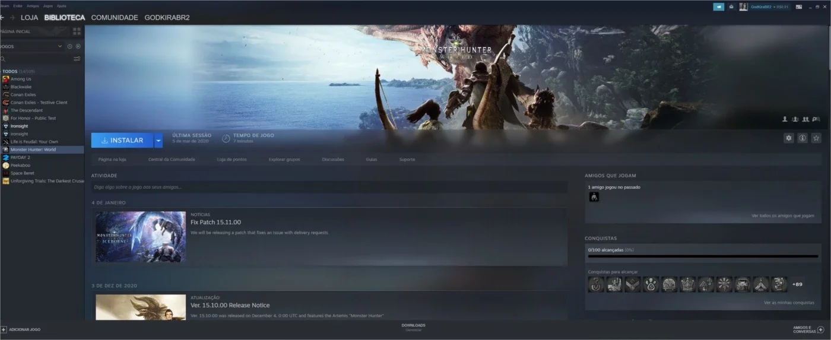
Task: Open the Downloads bar at bottom
Action: (x=413, y=327)
